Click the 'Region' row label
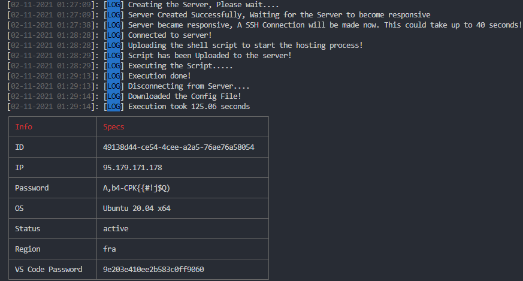The width and height of the screenshot is (523, 281). point(28,249)
